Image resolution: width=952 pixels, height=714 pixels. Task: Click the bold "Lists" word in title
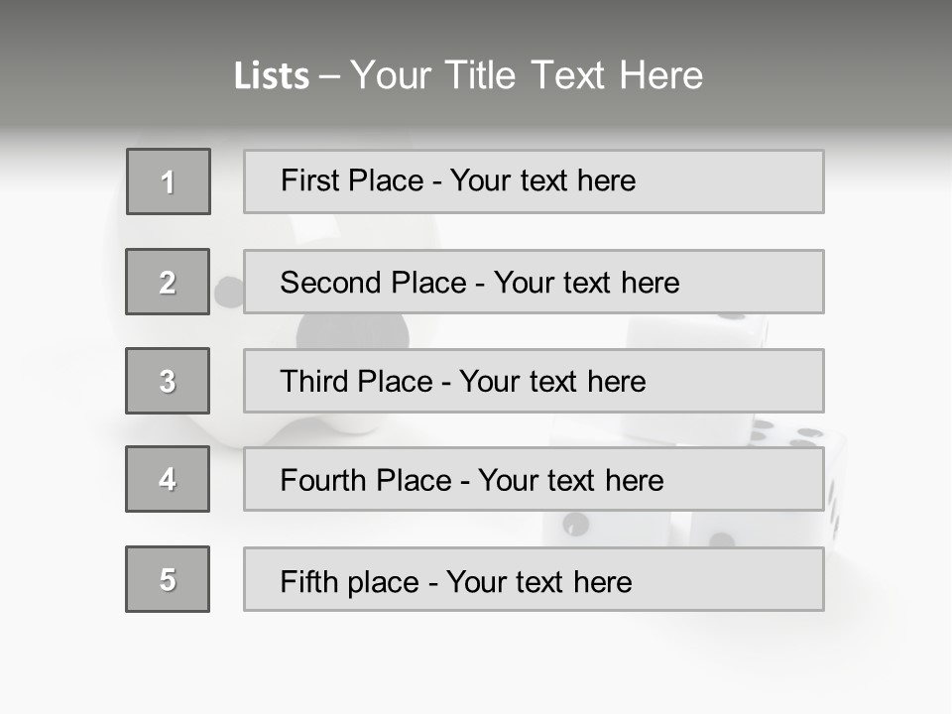click(271, 76)
